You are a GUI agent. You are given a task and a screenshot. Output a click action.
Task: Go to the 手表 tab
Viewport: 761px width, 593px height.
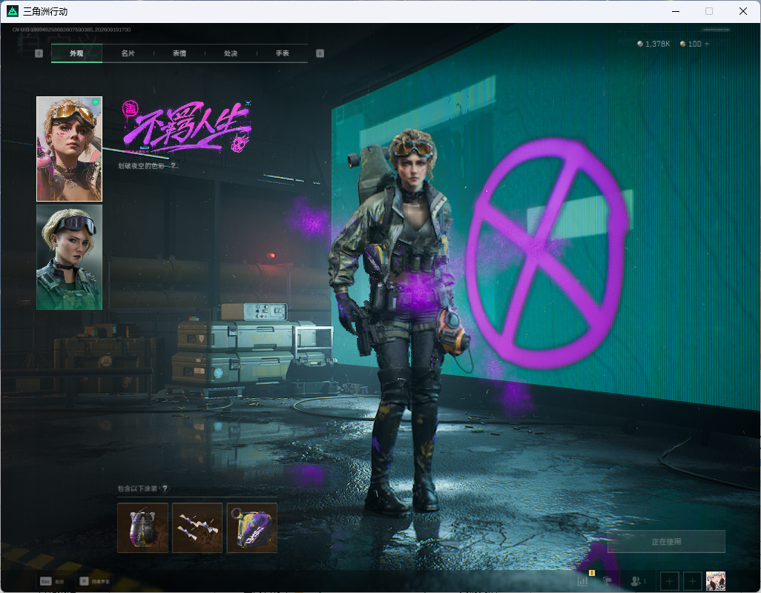click(x=283, y=53)
